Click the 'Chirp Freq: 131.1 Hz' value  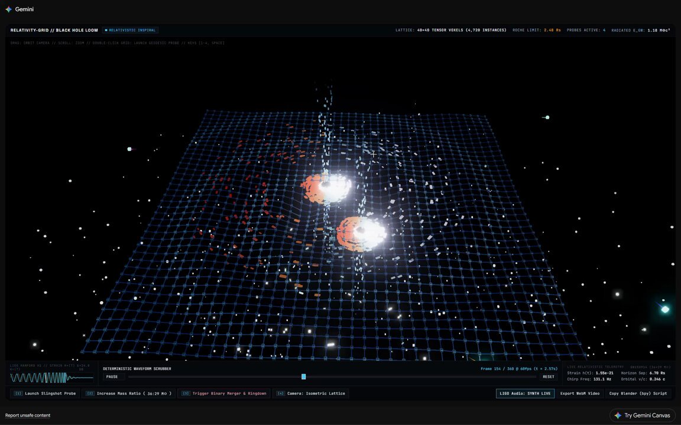(x=590, y=379)
